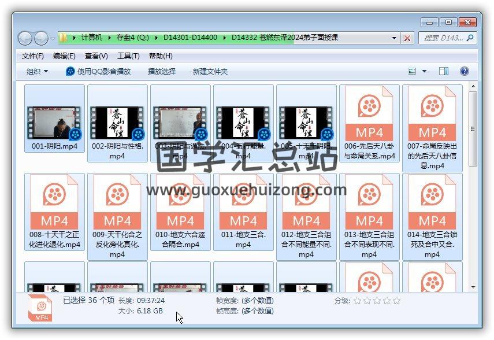The image size is (494, 340).
Task: Click the 新建文件夹 button
Action: coord(210,71)
